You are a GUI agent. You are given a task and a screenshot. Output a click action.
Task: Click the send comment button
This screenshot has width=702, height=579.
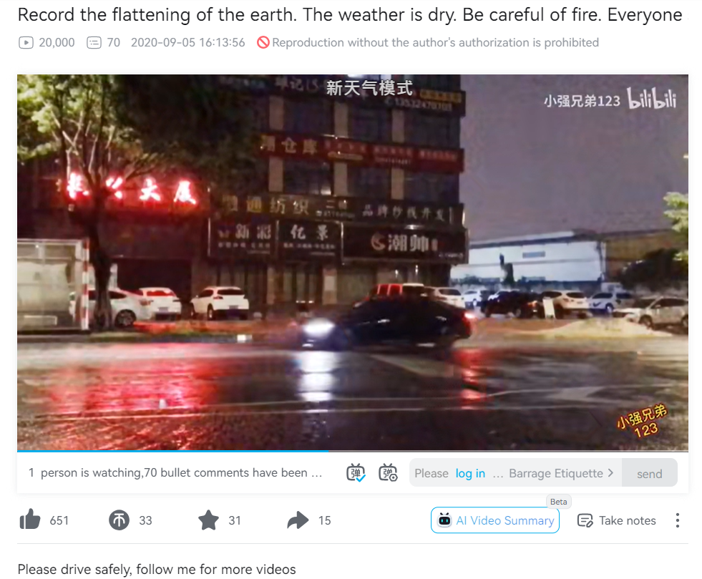[x=650, y=473]
